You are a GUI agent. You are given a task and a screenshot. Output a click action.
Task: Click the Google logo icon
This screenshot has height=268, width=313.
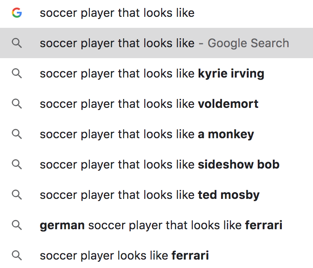tap(17, 13)
